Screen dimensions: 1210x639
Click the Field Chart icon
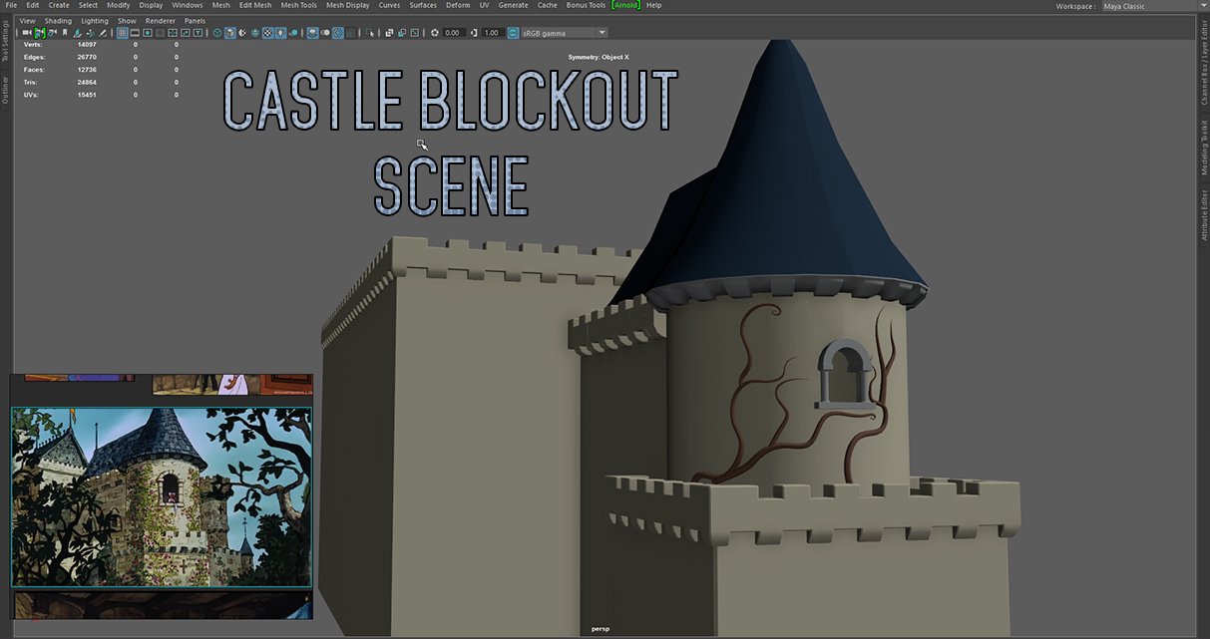pyautogui.click(x=173, y=33)
